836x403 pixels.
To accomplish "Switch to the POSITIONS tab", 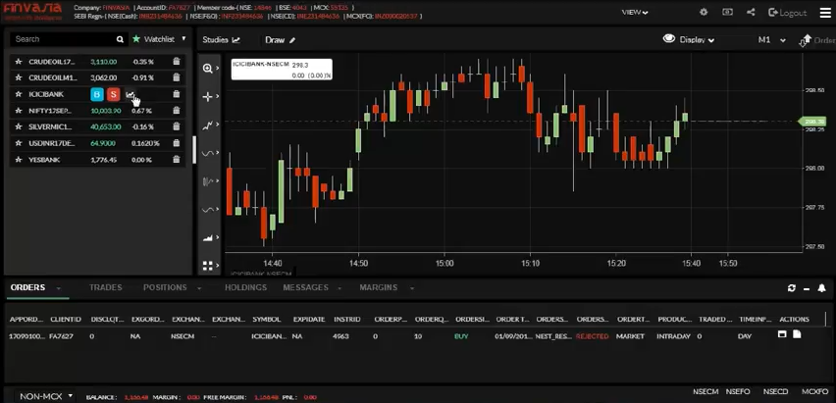I will click(165, 287).
